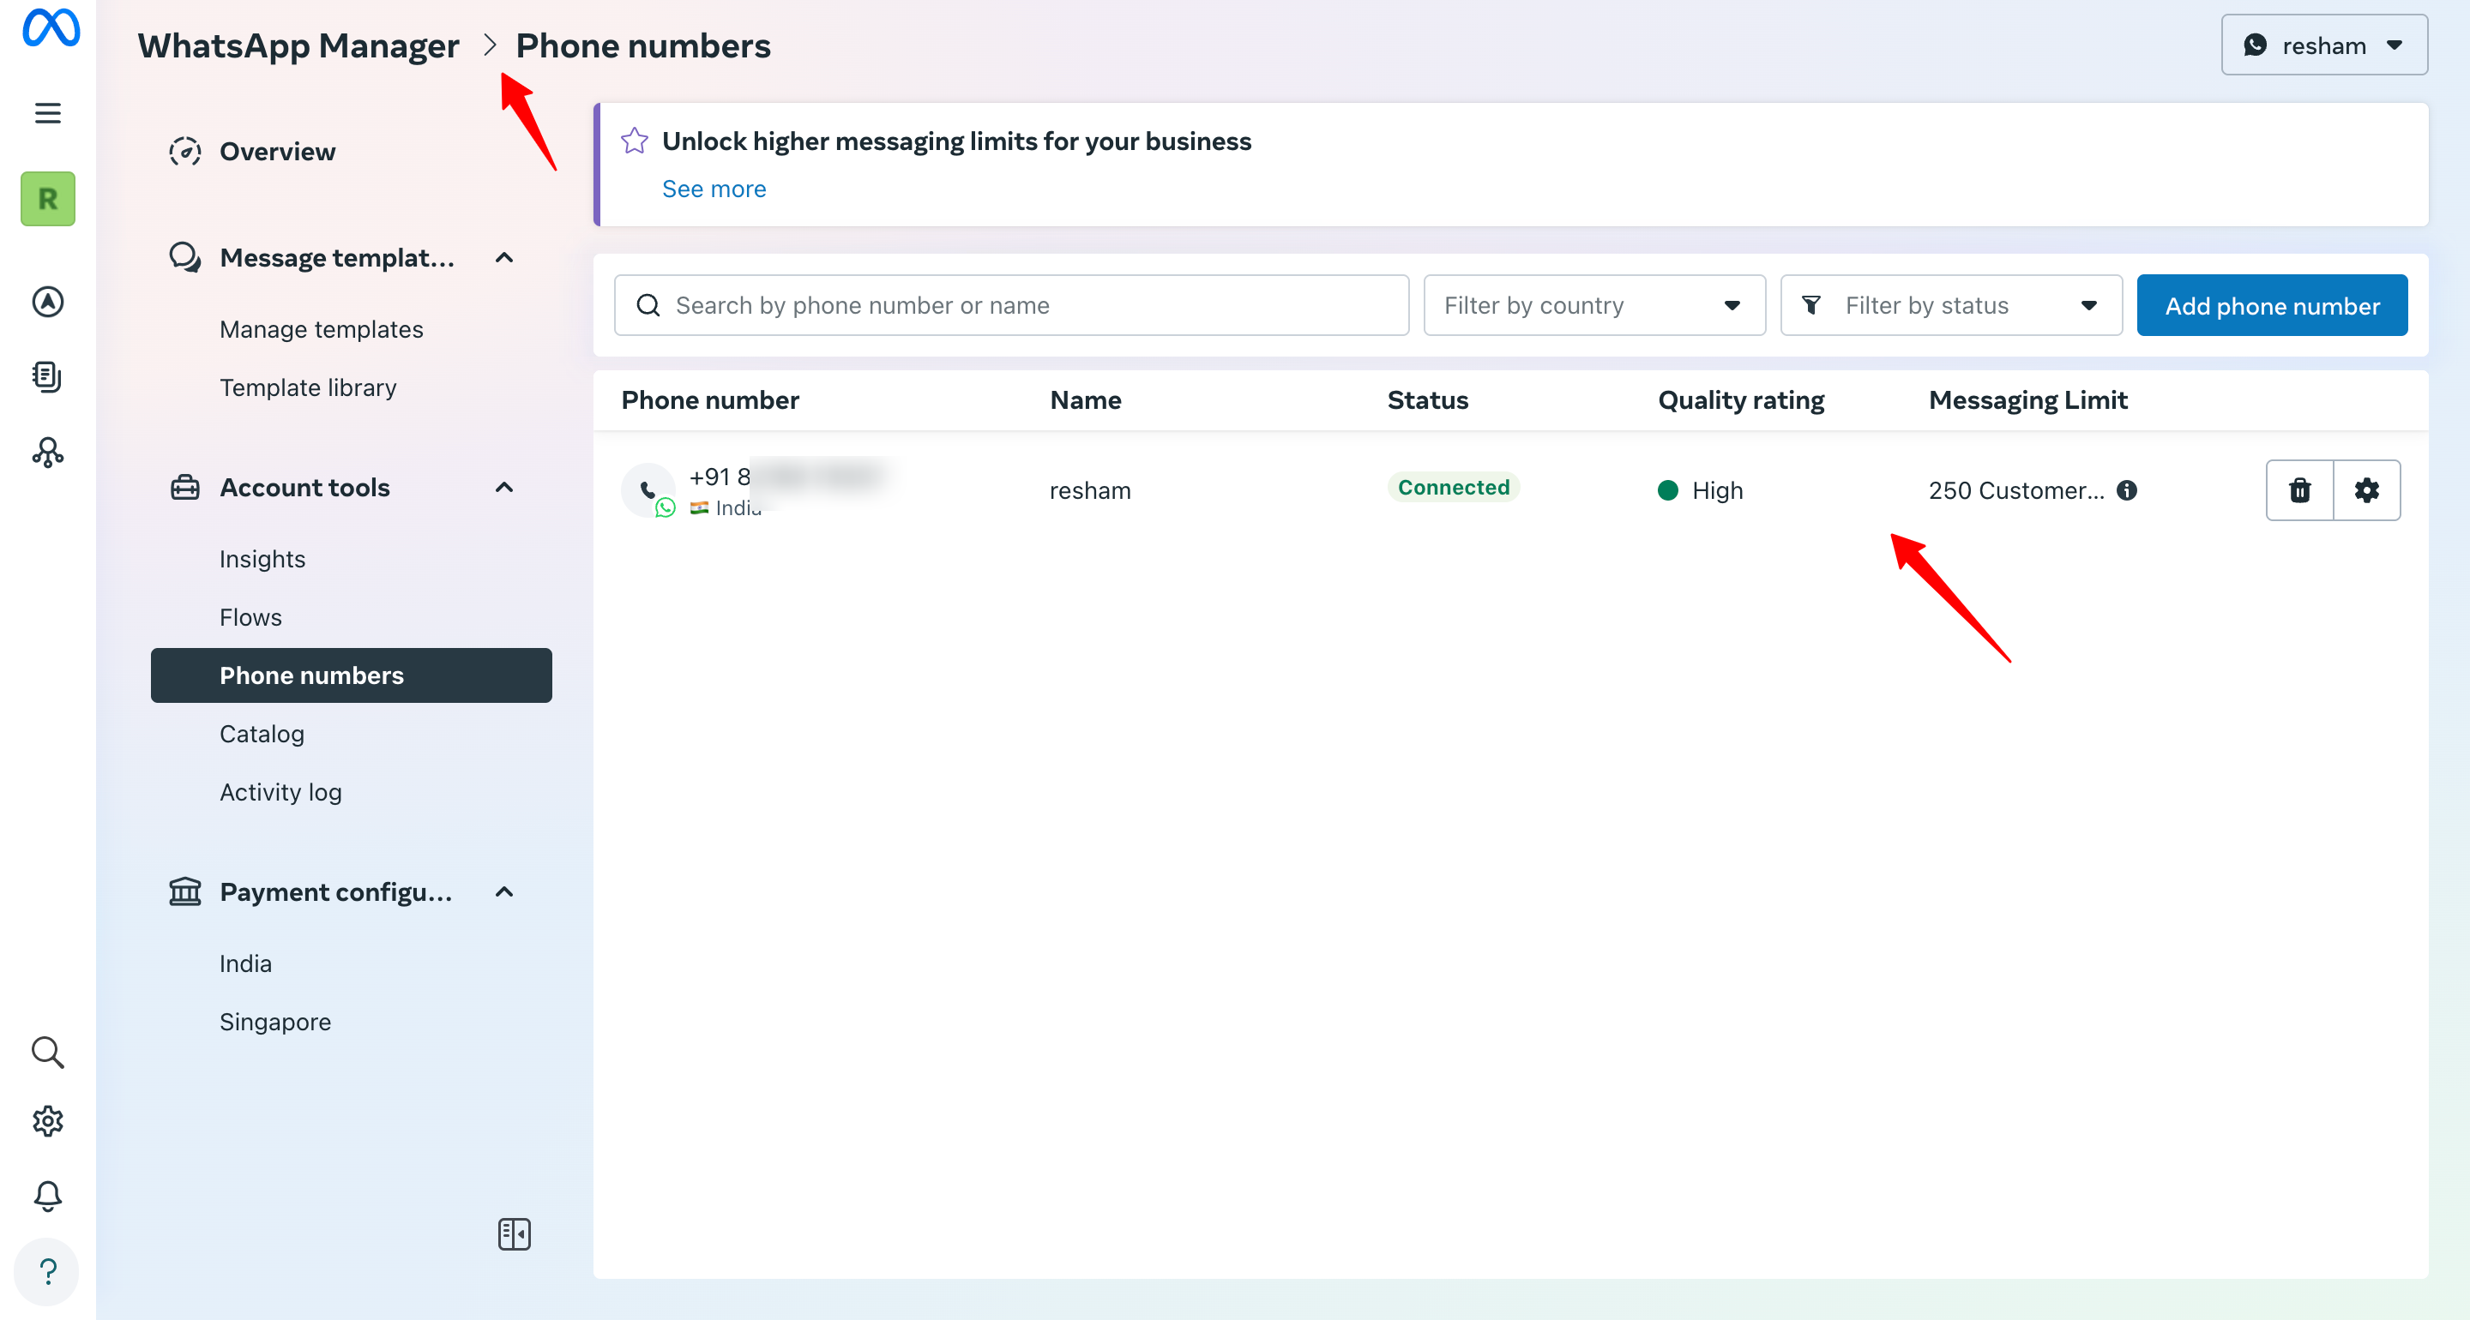Viewport: 2470px width, 1320px height.
Task: Click the WhatsApp icon in the account selector
Action: (2256, 45)
